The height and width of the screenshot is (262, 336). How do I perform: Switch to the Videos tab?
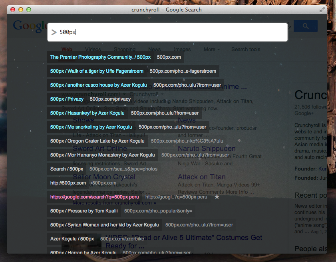[x=93, y=49]
